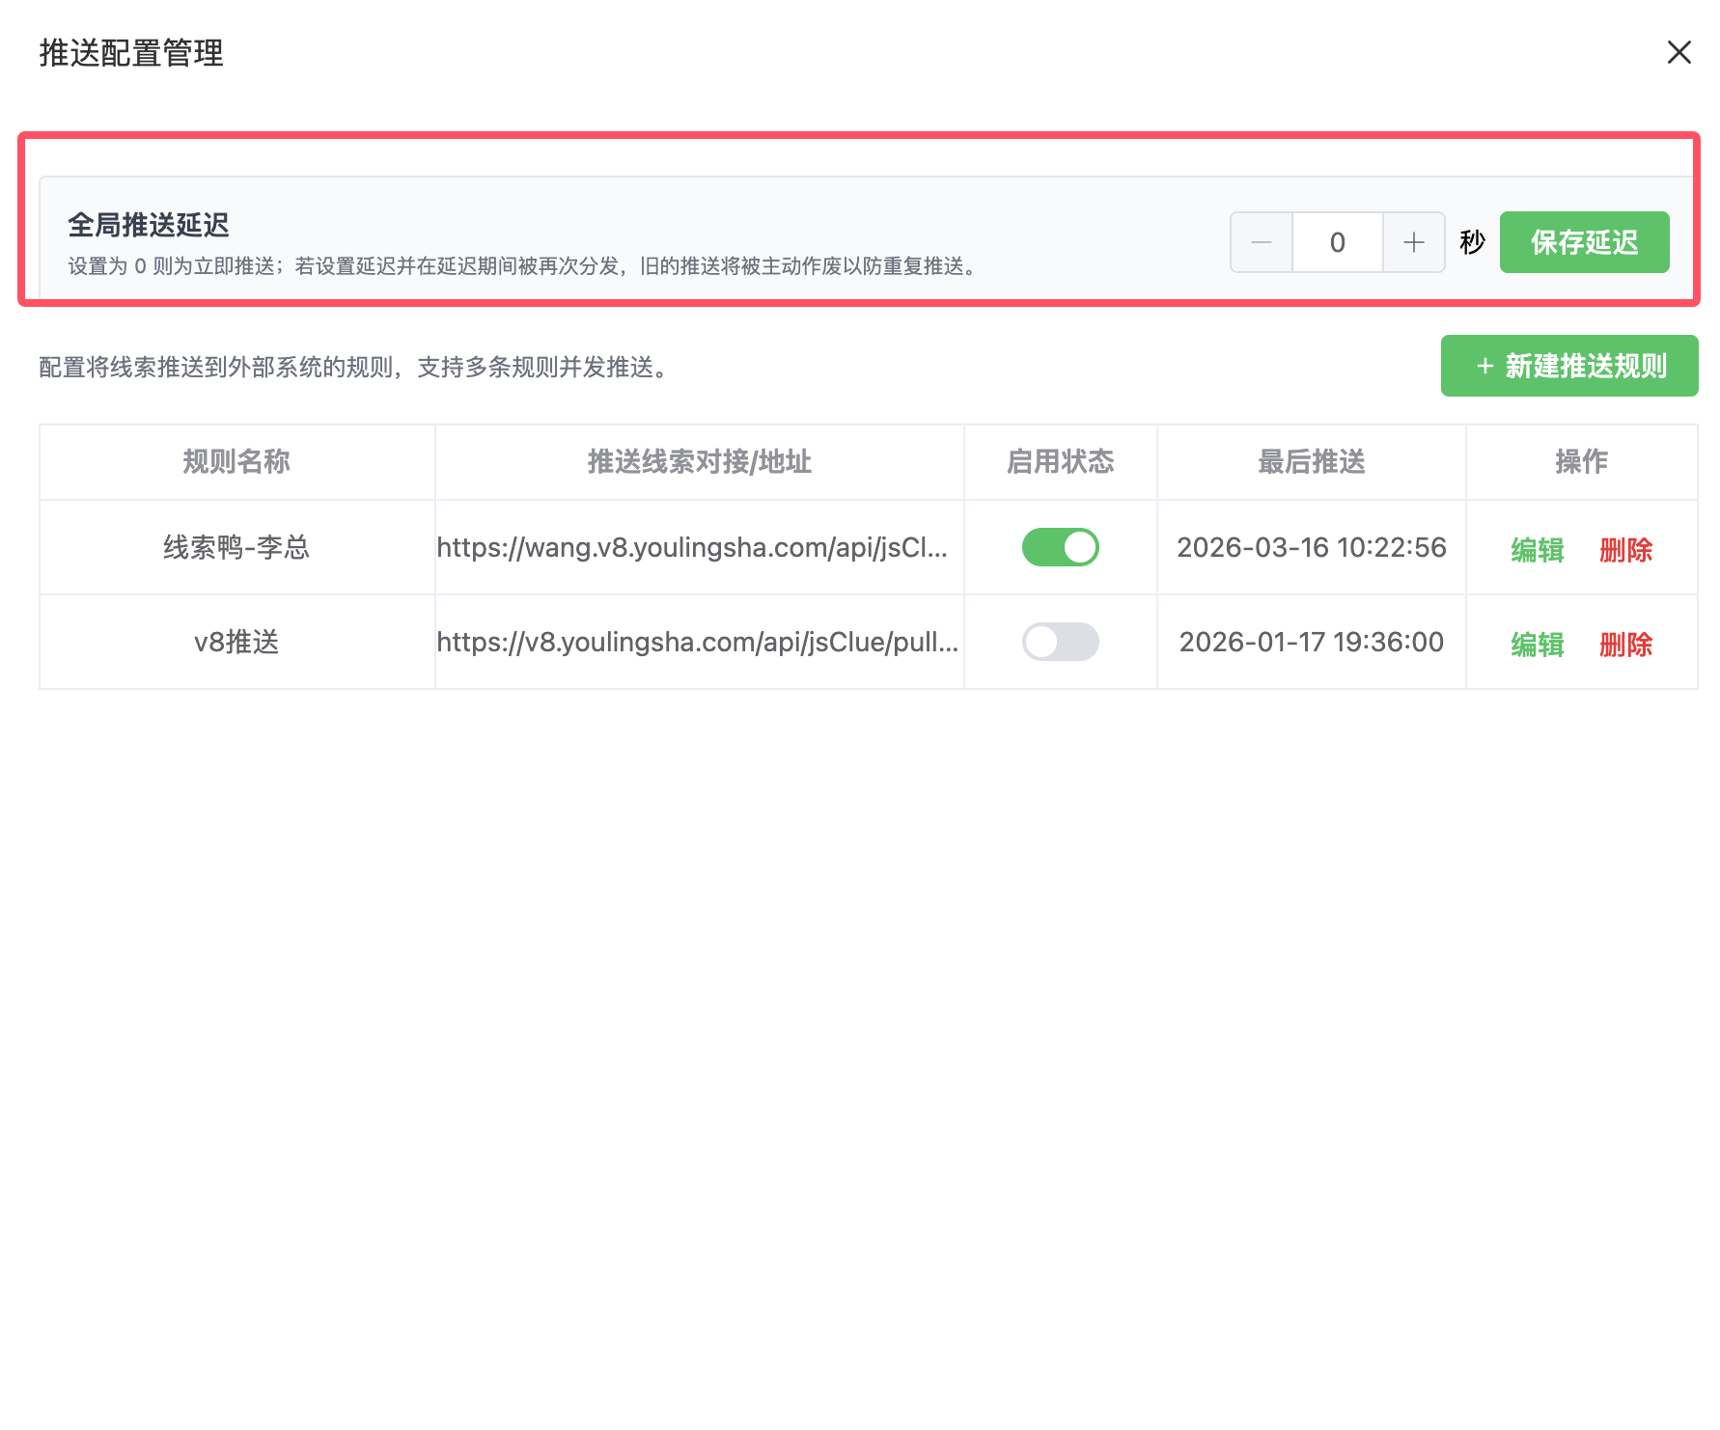Select the wang.v8.youlingsha.com URL cell

pyautogui.click(x=692, y=548)
